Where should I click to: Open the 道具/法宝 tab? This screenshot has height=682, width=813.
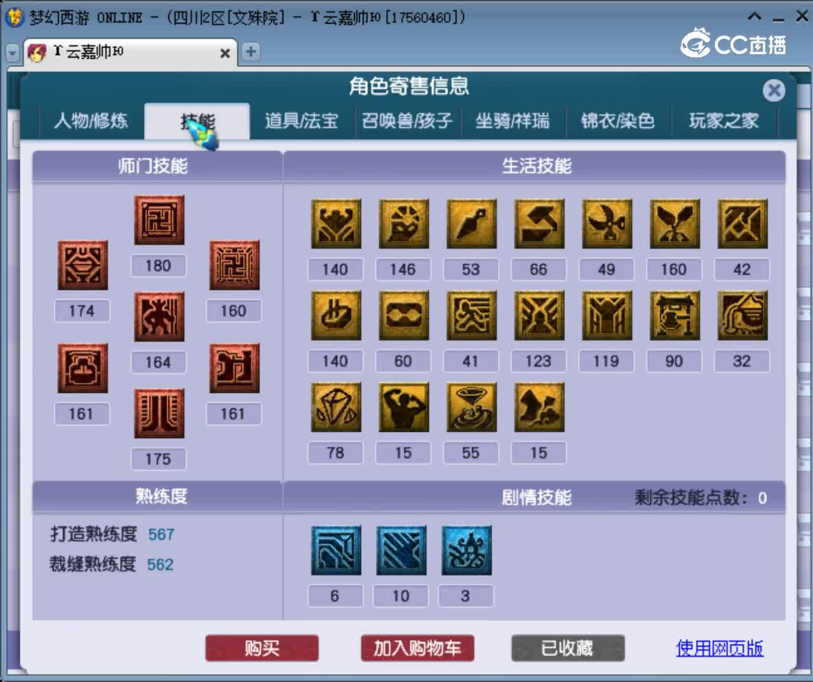pyautogui.click(x=302, y=121)
